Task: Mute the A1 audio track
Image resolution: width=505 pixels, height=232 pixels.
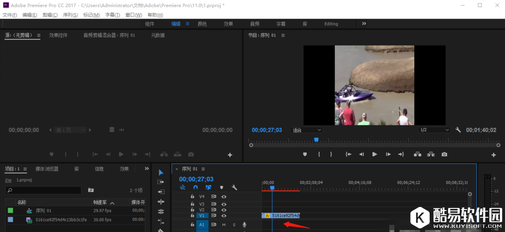Action: [224, 225]
